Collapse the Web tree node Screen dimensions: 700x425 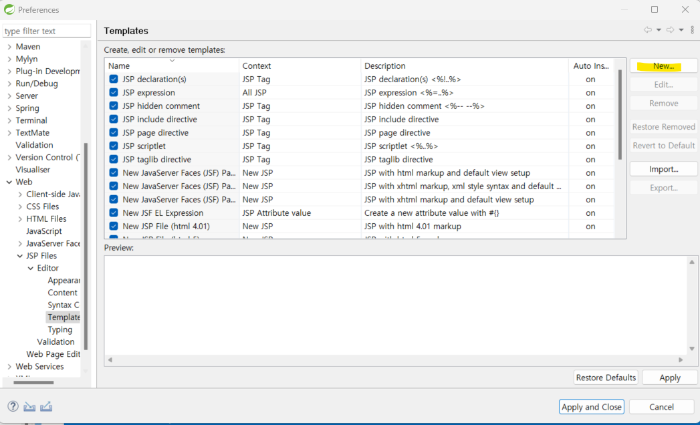point(9,182)
